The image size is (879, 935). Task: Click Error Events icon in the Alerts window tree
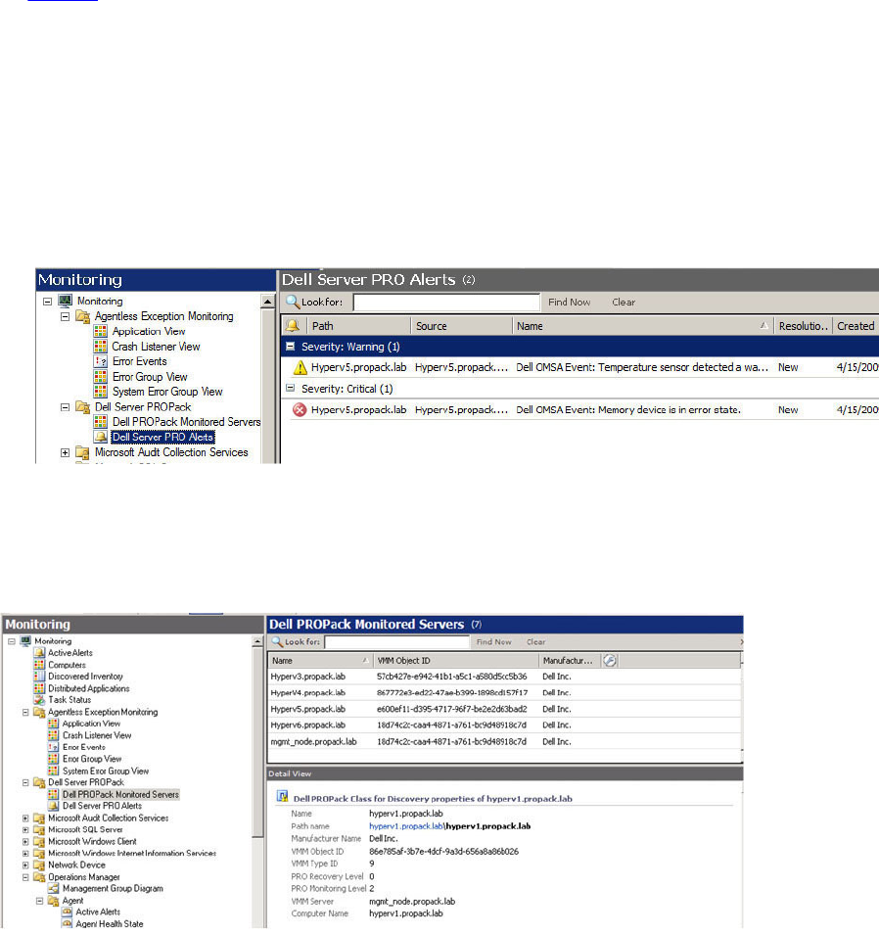pyautogui.click(x=100, y=361)
